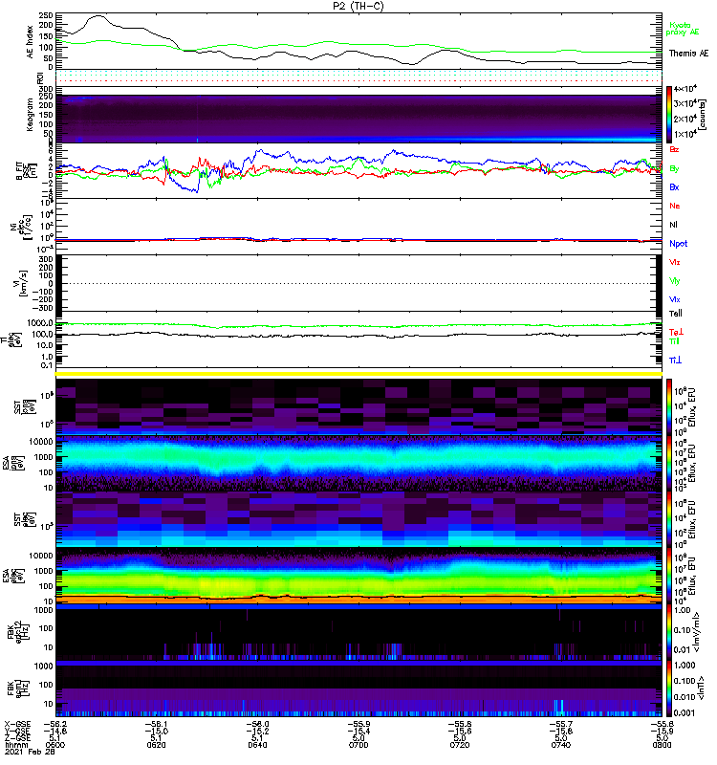Click the 4×10⁴ keogram color bar value
The width and height of the screenshot is (717, 765).
684,88
